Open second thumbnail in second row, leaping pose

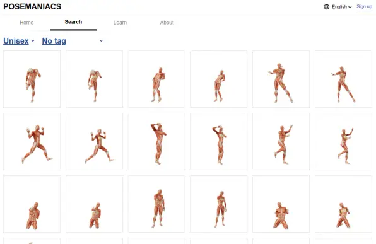pos(94,141)
